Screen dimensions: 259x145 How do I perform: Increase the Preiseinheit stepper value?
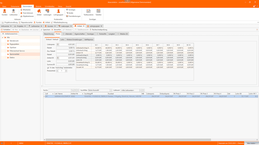pyautogui.click(x=66, y=71)
